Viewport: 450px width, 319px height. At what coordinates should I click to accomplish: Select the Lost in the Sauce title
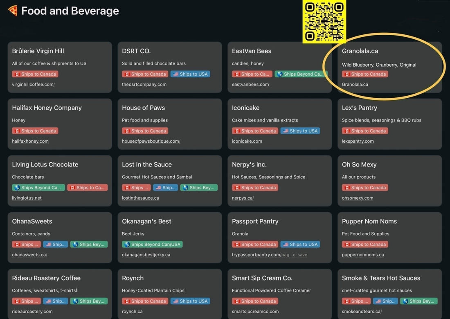click(146, 165)
